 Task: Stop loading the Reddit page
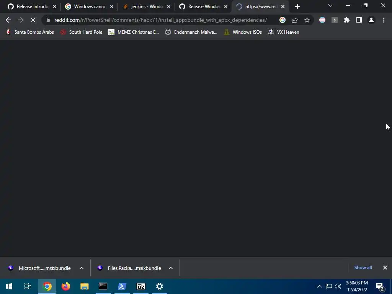pos(33,20)
